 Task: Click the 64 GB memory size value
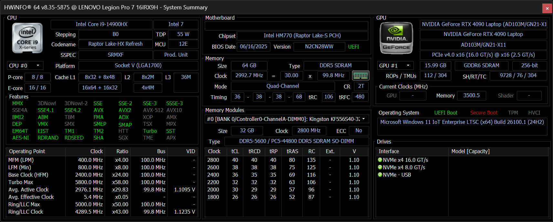point(249,66)
